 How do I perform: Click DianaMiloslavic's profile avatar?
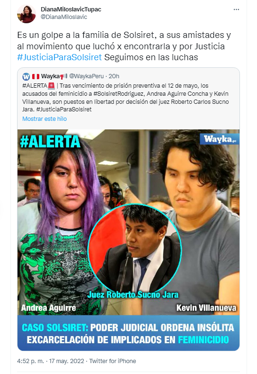click(27, 14)
